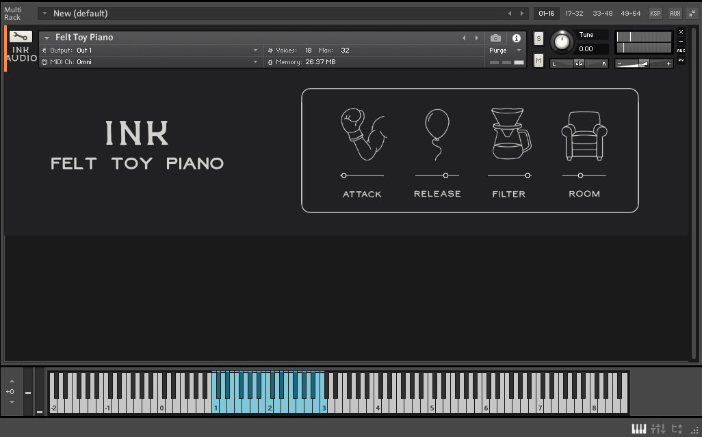This screenshot has width=702, height=437.
Task: Select rack page 17-32
Action: (x=574, y=14)
